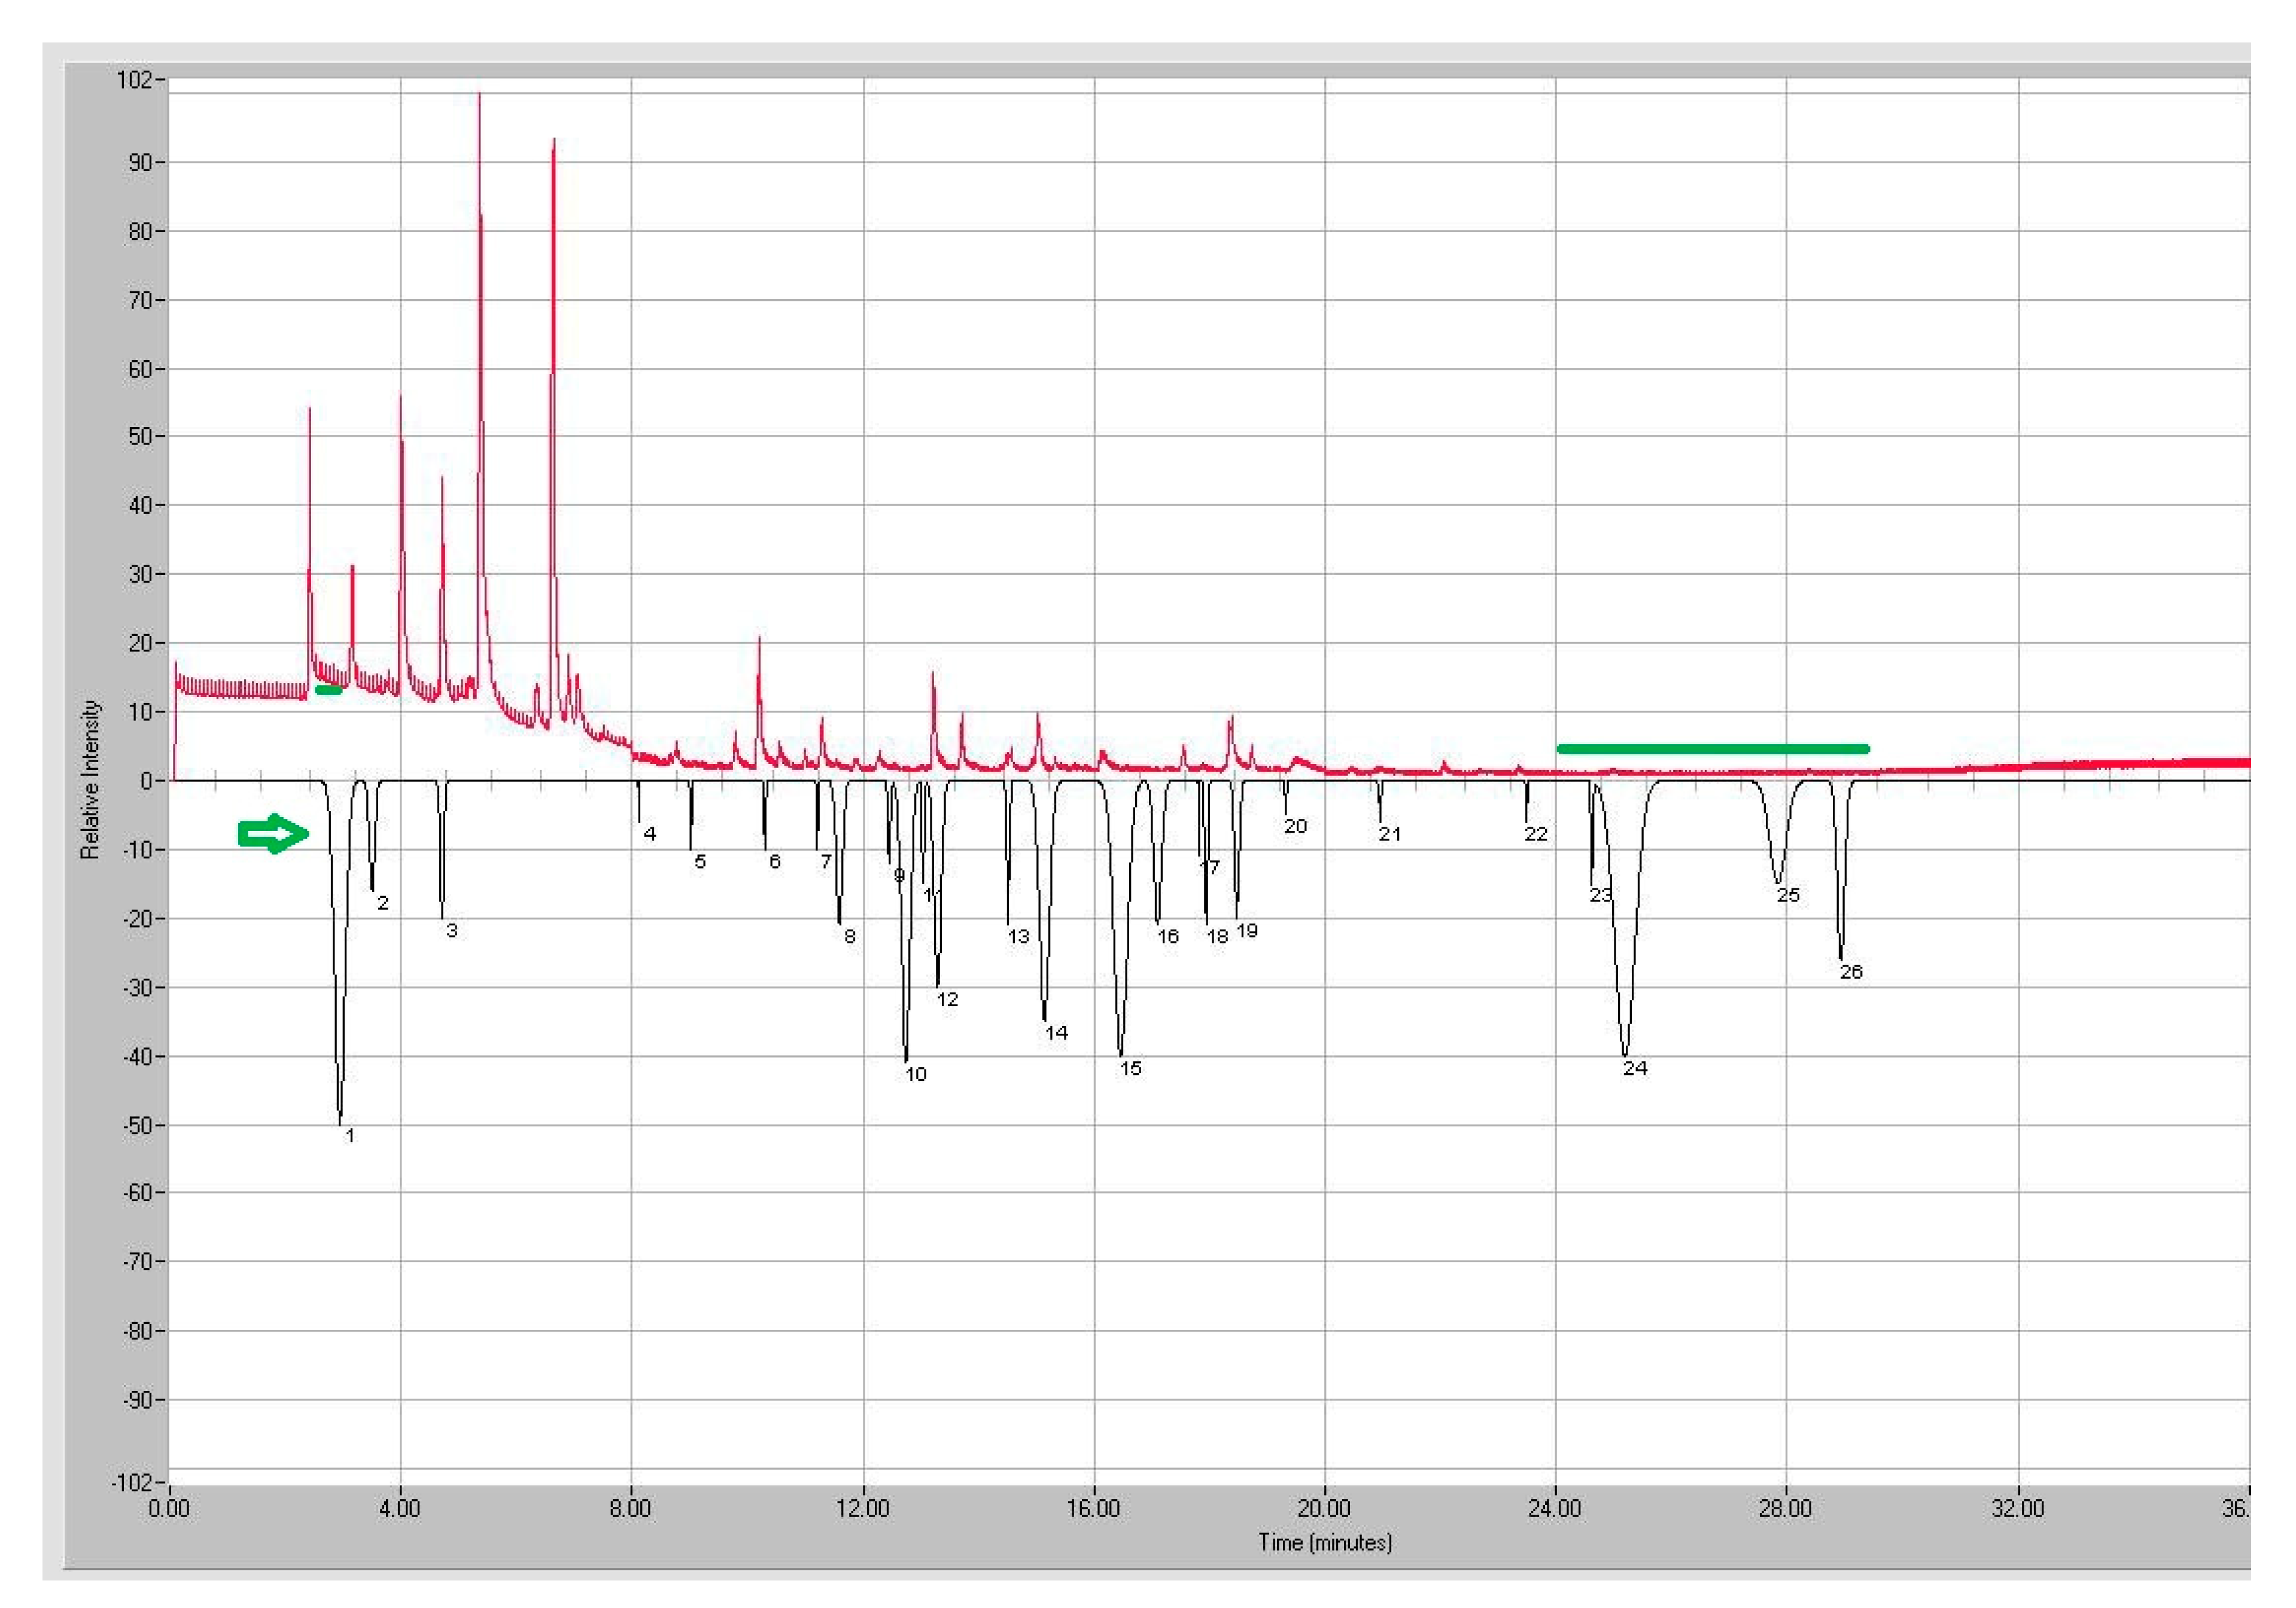The image size is (2296, 1608).
Task: Select peak label 10
Action: (x=915, y=1074)
